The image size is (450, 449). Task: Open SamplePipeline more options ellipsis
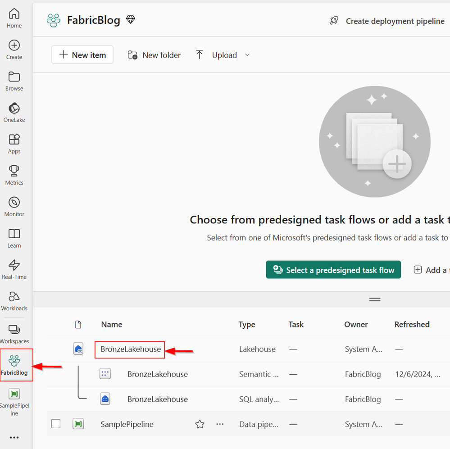pyautogui.click(x=220, y=424)
